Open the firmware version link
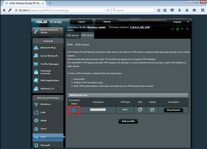 [140, 27]
